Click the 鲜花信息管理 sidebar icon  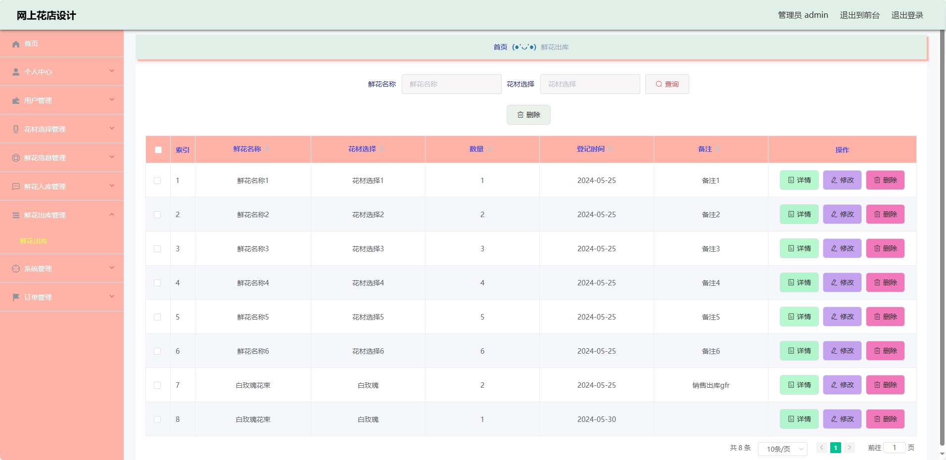(16, 158)
